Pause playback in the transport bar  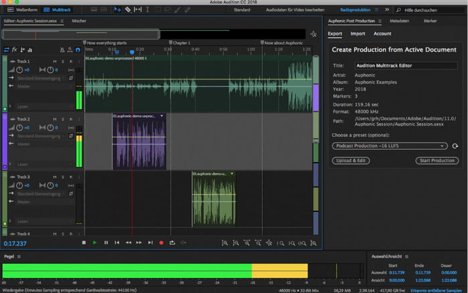point(106,243)
